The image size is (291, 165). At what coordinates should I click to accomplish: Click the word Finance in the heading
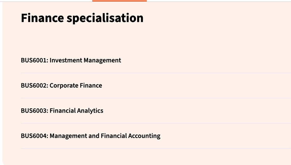click(x=42, y=18)
